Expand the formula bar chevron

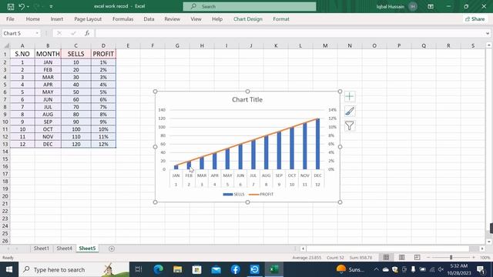pos(488,33)
